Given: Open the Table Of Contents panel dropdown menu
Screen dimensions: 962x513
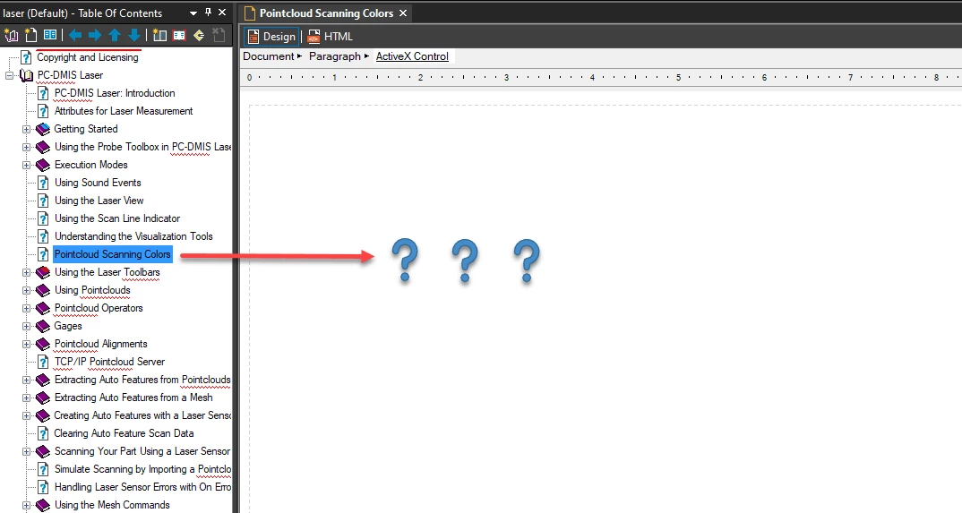Looking at the screenshot, I should [193, 13].
